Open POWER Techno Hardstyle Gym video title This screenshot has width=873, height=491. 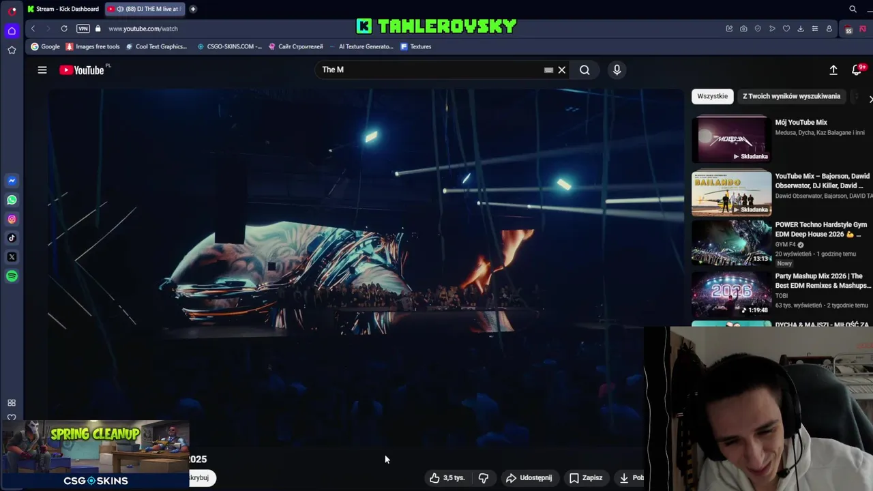(x=821, y=229)
